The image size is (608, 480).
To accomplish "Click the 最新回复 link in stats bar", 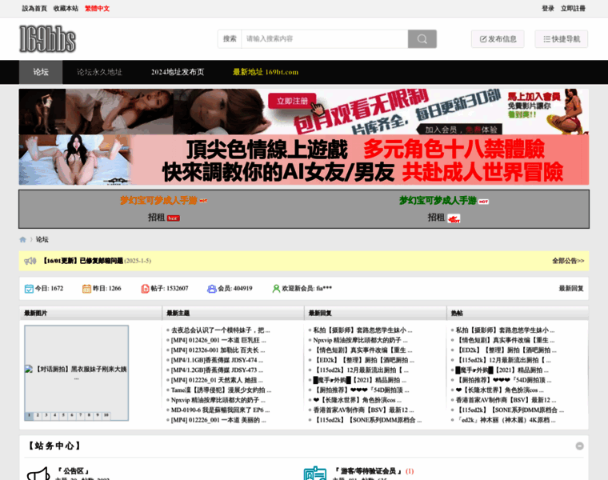I will coord(570,289).
